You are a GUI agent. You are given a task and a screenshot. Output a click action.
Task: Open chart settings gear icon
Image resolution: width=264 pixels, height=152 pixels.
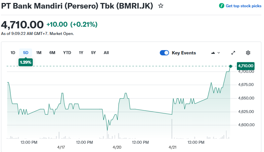[x=248, y=53]
